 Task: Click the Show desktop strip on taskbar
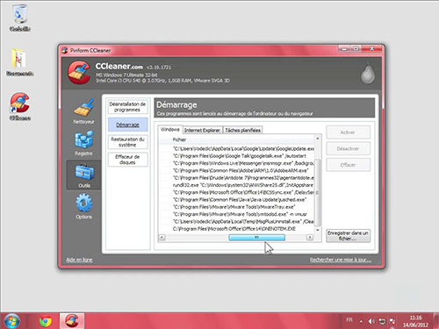pyautogui.click(x=436, y=321)
